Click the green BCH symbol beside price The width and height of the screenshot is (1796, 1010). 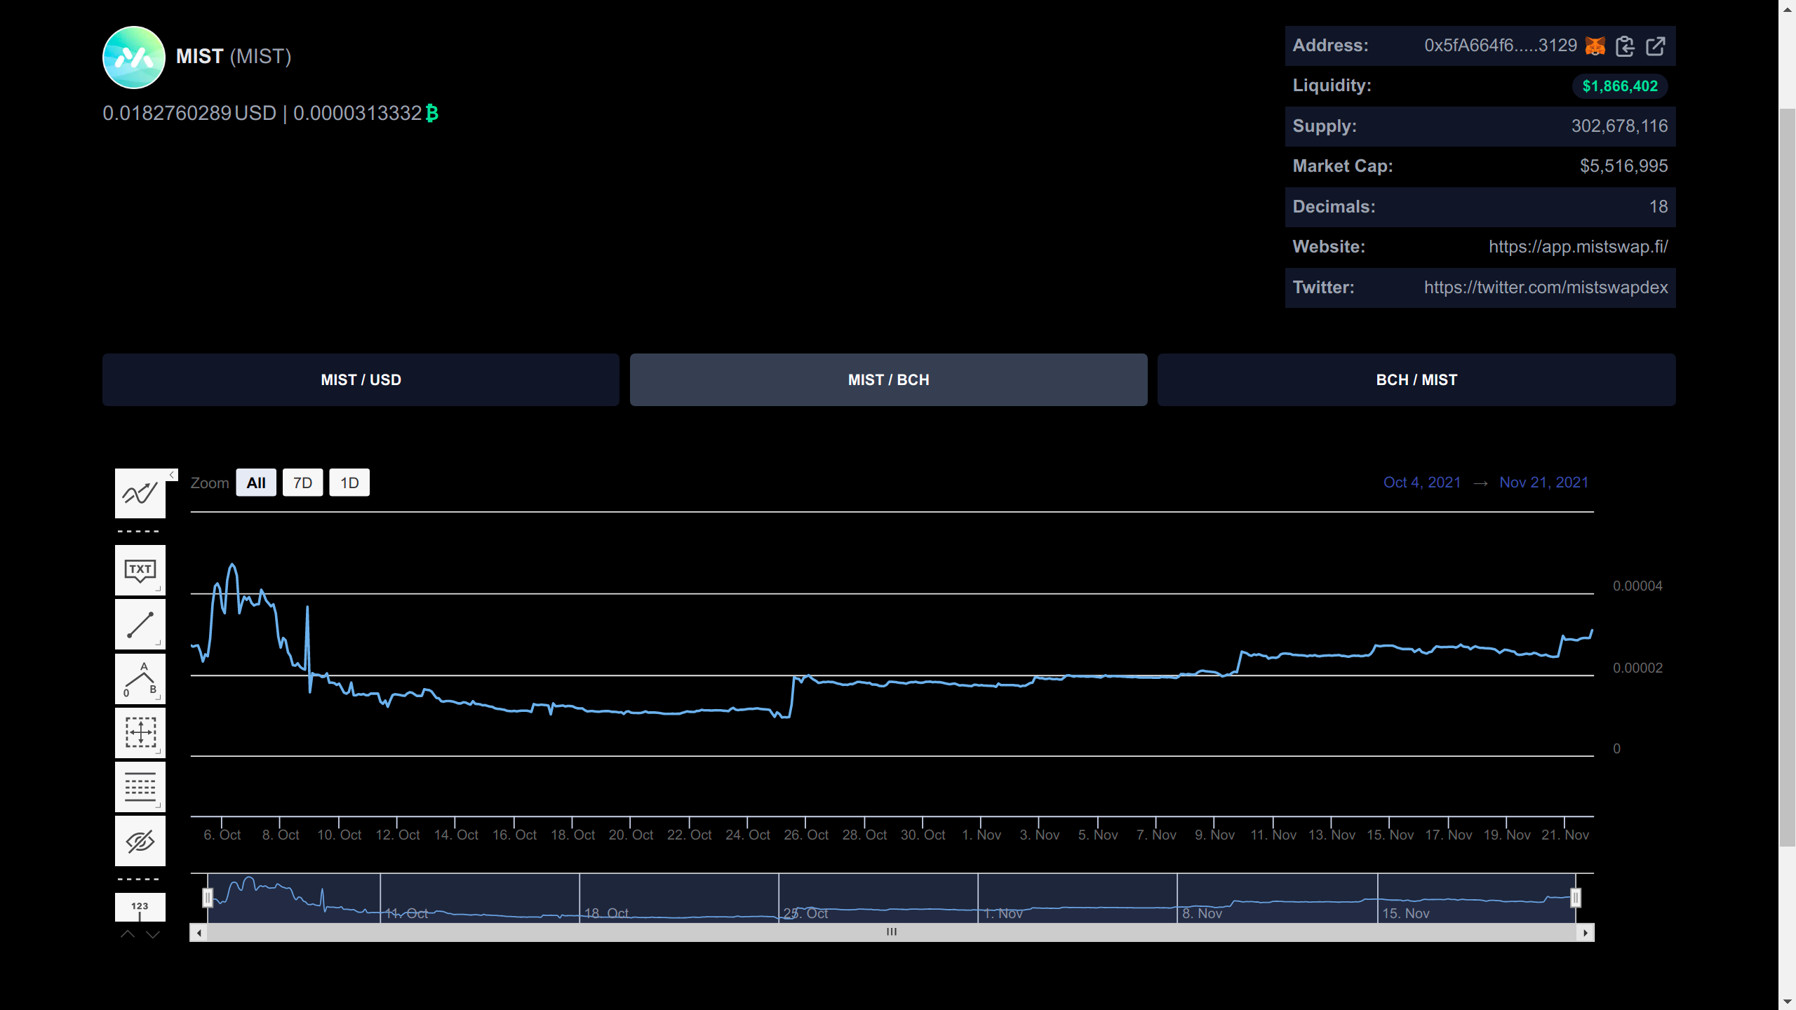click(432, 113)
